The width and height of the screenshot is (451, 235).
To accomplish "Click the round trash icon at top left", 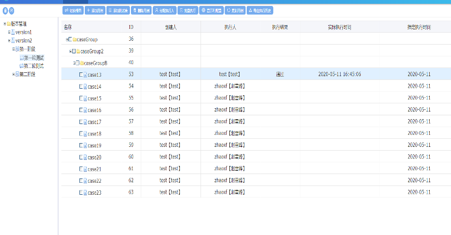I will click(5, 10).
